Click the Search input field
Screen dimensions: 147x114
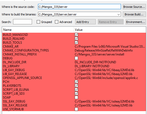22,22
